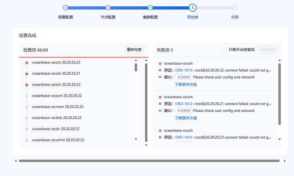294x176 pixels.
Task: Click row oceanbase-ce:mem 20.20.20.22
Action: (58, 107)
